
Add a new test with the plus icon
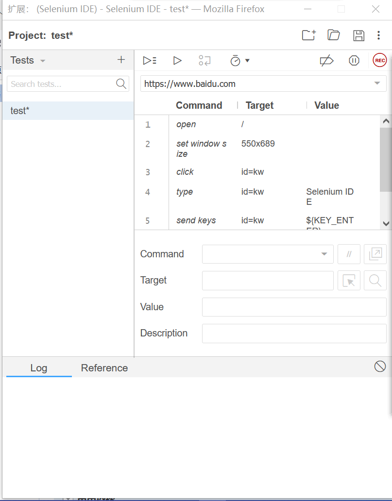tap(121, 60)
